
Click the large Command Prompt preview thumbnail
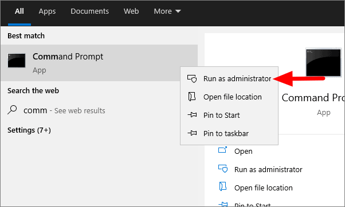(x=323, y=62)
